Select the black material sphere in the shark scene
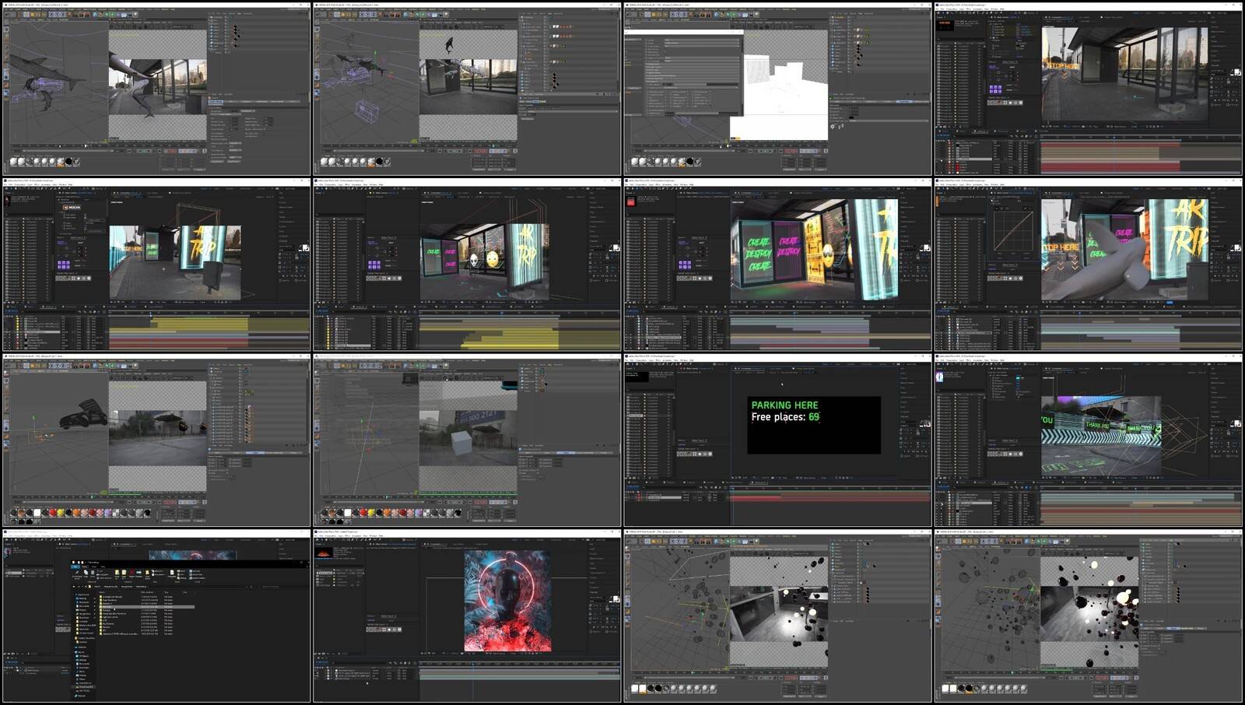The width and height of the screenshot is (1245, 705). click(x=68, y=162)
